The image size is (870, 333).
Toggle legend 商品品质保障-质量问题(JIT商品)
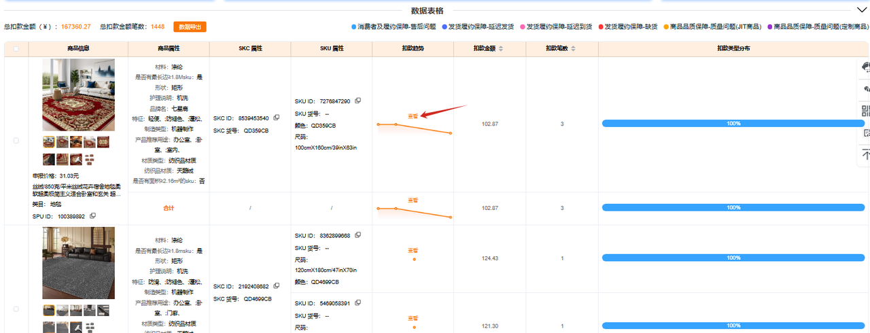[712, 27]
